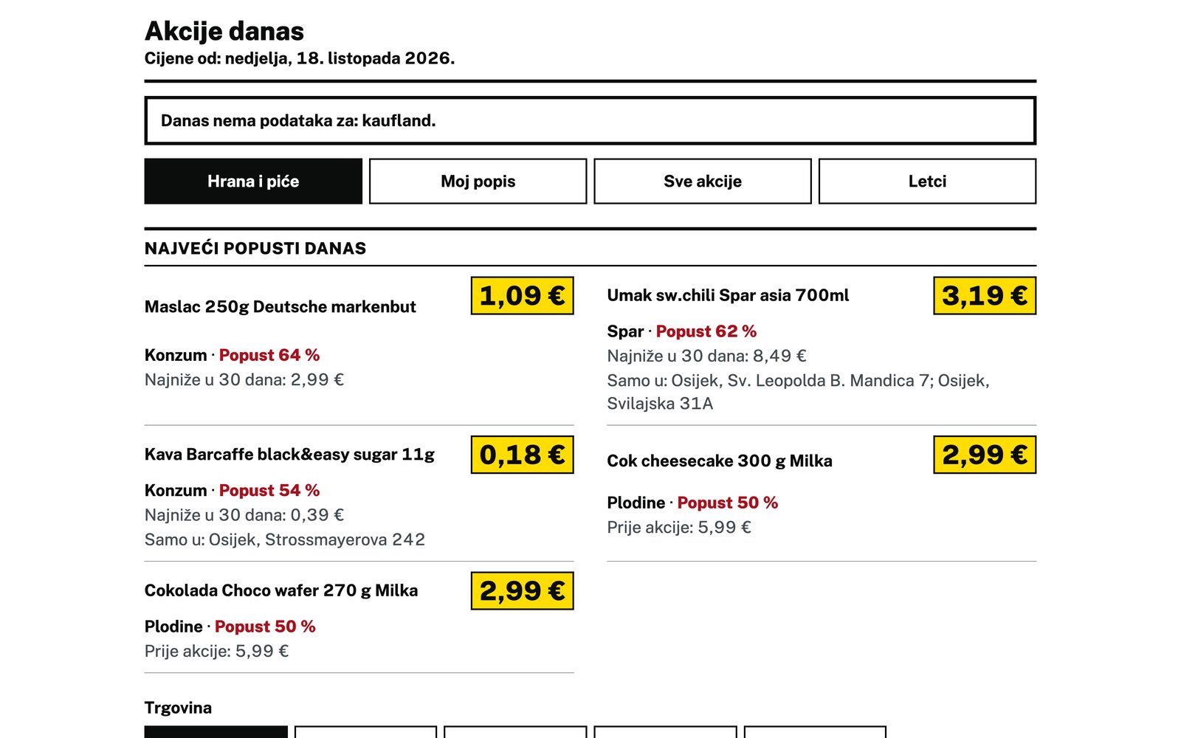Viewport: 1181px width, 738px height.
Task: Open Cokolada Choco wafer 270 g Milka
Action: tap(281, 590)
